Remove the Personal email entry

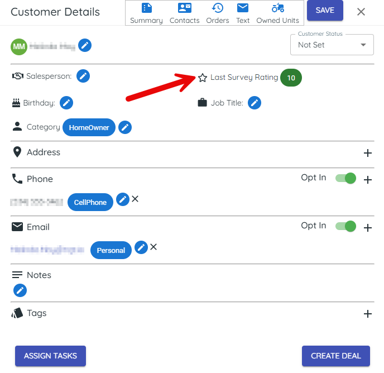point(153,247)
